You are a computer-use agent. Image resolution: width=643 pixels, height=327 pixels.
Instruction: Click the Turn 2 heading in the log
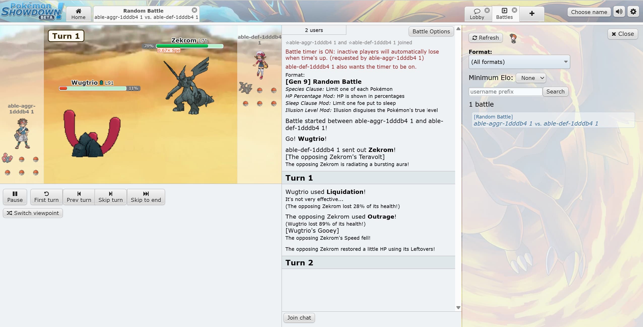pos(299,263)
